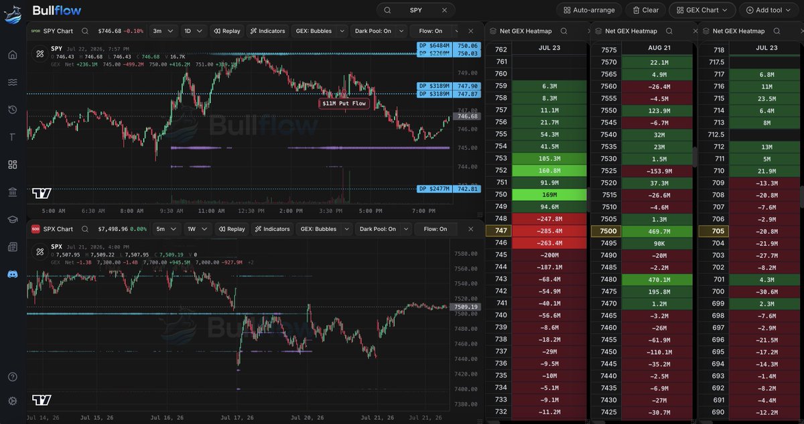Open the news sidebar icon
Image resolution: width=804 pixels, height=424 pixels.
(x=12, y=247)
